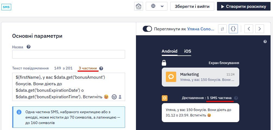
Task: Switch to the Android preview tab
Action: click(x=169, y=51)
